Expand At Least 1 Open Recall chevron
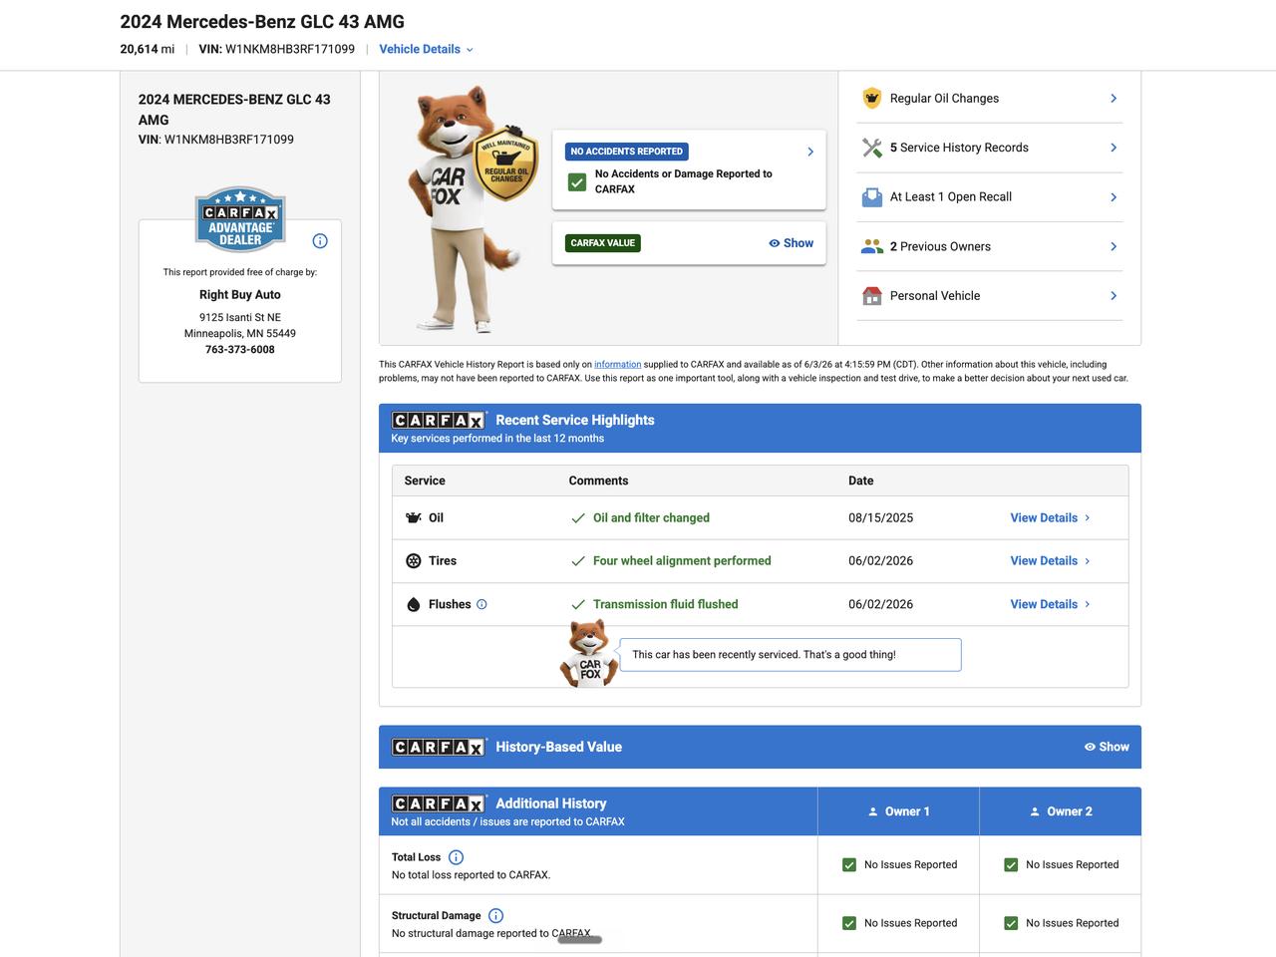 (x=1114, y=197)
